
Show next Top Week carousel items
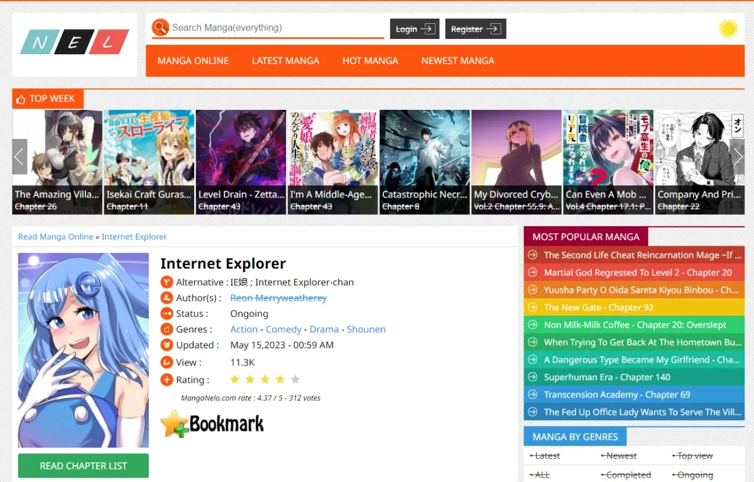(738, 156)
